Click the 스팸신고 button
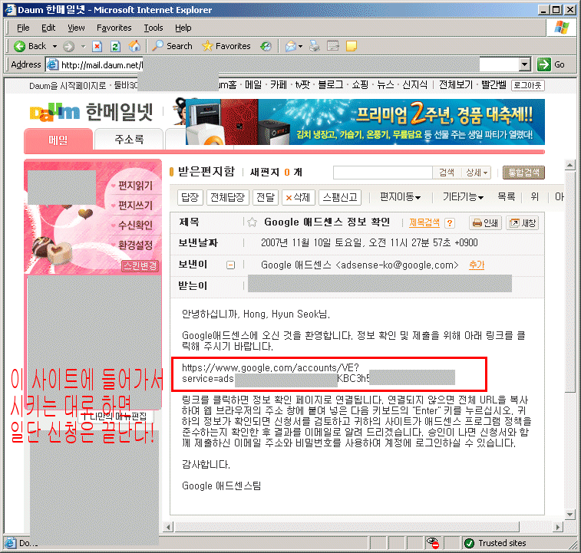The width and height of the screenshot is (581, 553). pyautogui.click(x=340, y=197)
